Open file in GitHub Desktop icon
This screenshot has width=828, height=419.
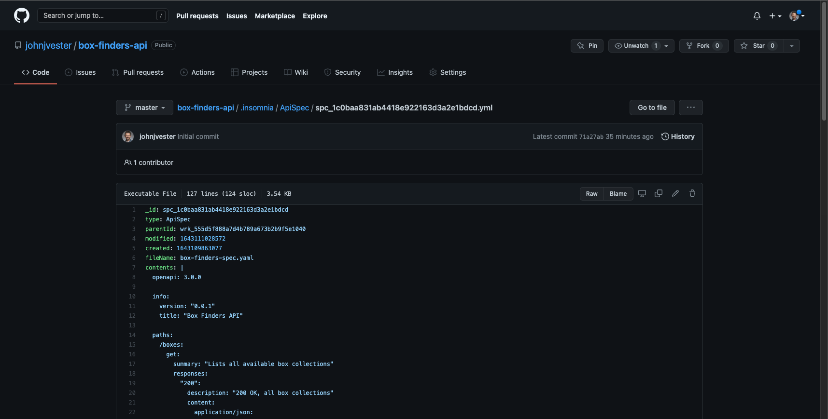(642, 193)
